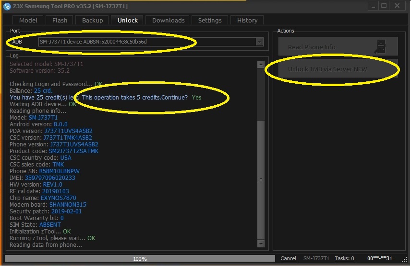Click 'Checking Login and Password...' log line
The image size is (411, 266).
(x=56, y=84)
